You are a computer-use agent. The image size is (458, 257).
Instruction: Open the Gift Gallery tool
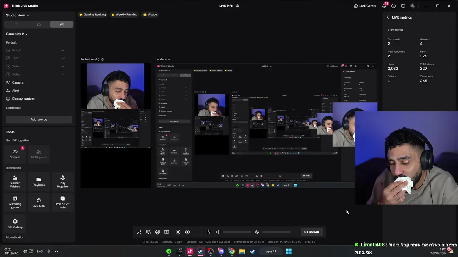coord(15,224)
